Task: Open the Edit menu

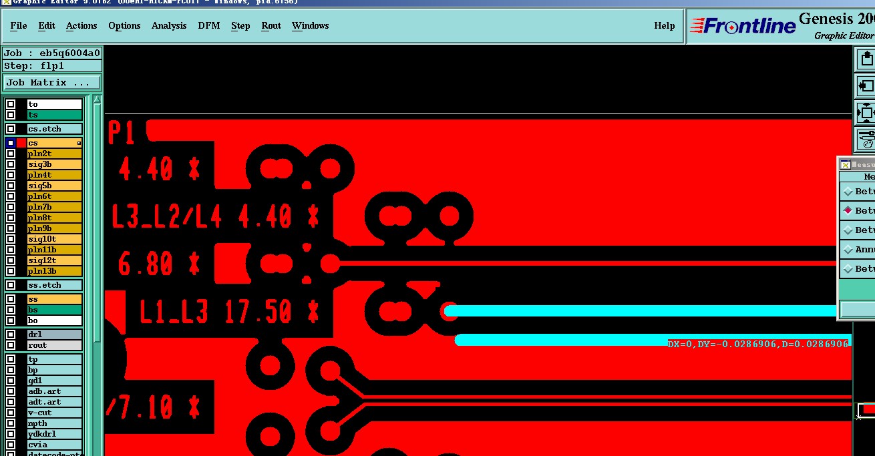Action: (47, 25)
